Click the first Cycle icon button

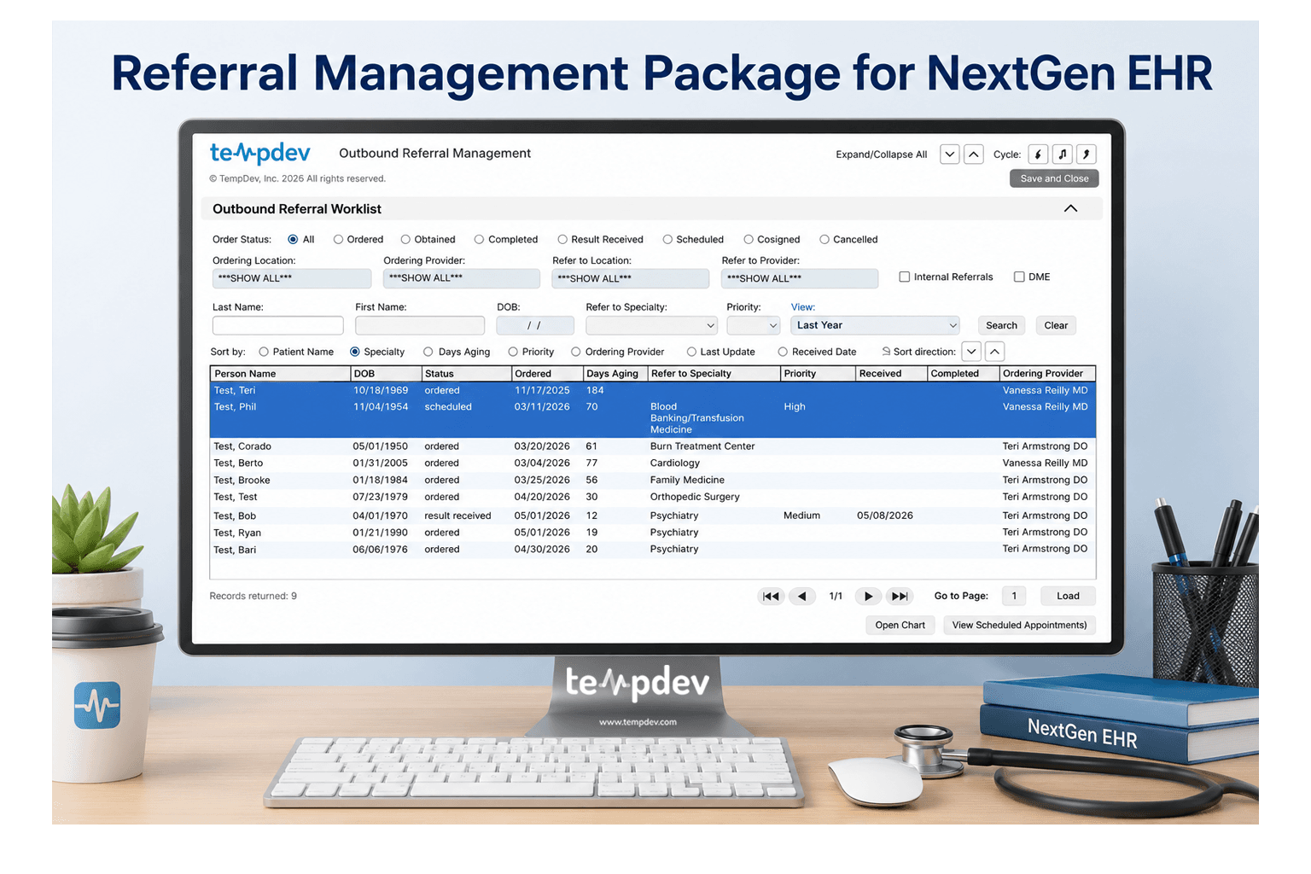coord(1038,154)
